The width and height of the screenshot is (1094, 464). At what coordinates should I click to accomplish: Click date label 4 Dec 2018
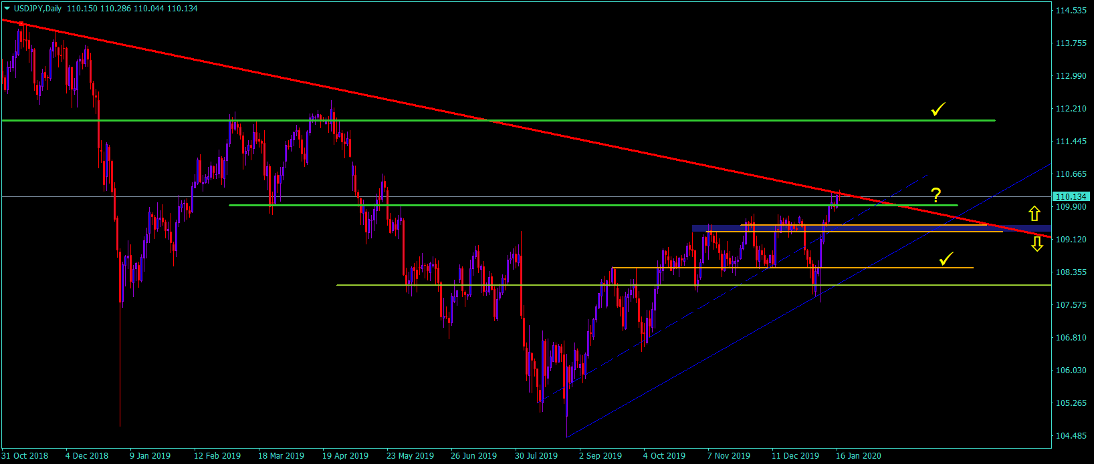coord(87,456)
